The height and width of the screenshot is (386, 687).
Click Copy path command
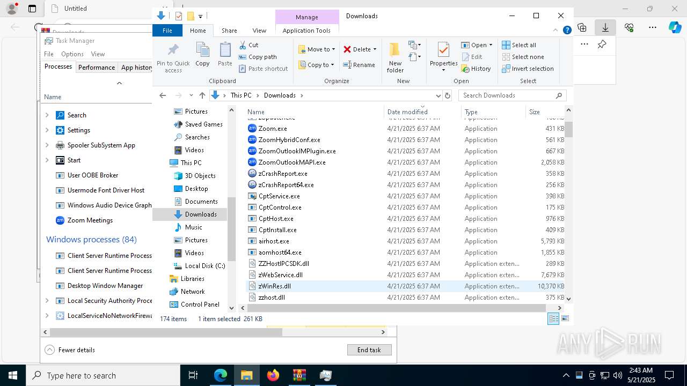258,57
